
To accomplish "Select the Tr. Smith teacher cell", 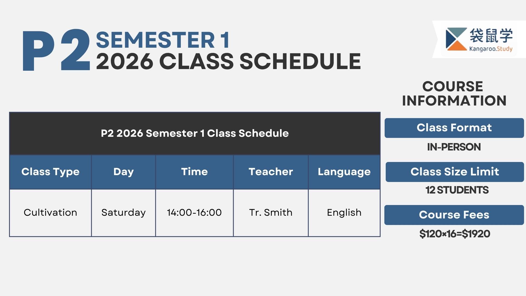I will click(x=271, y=213).
